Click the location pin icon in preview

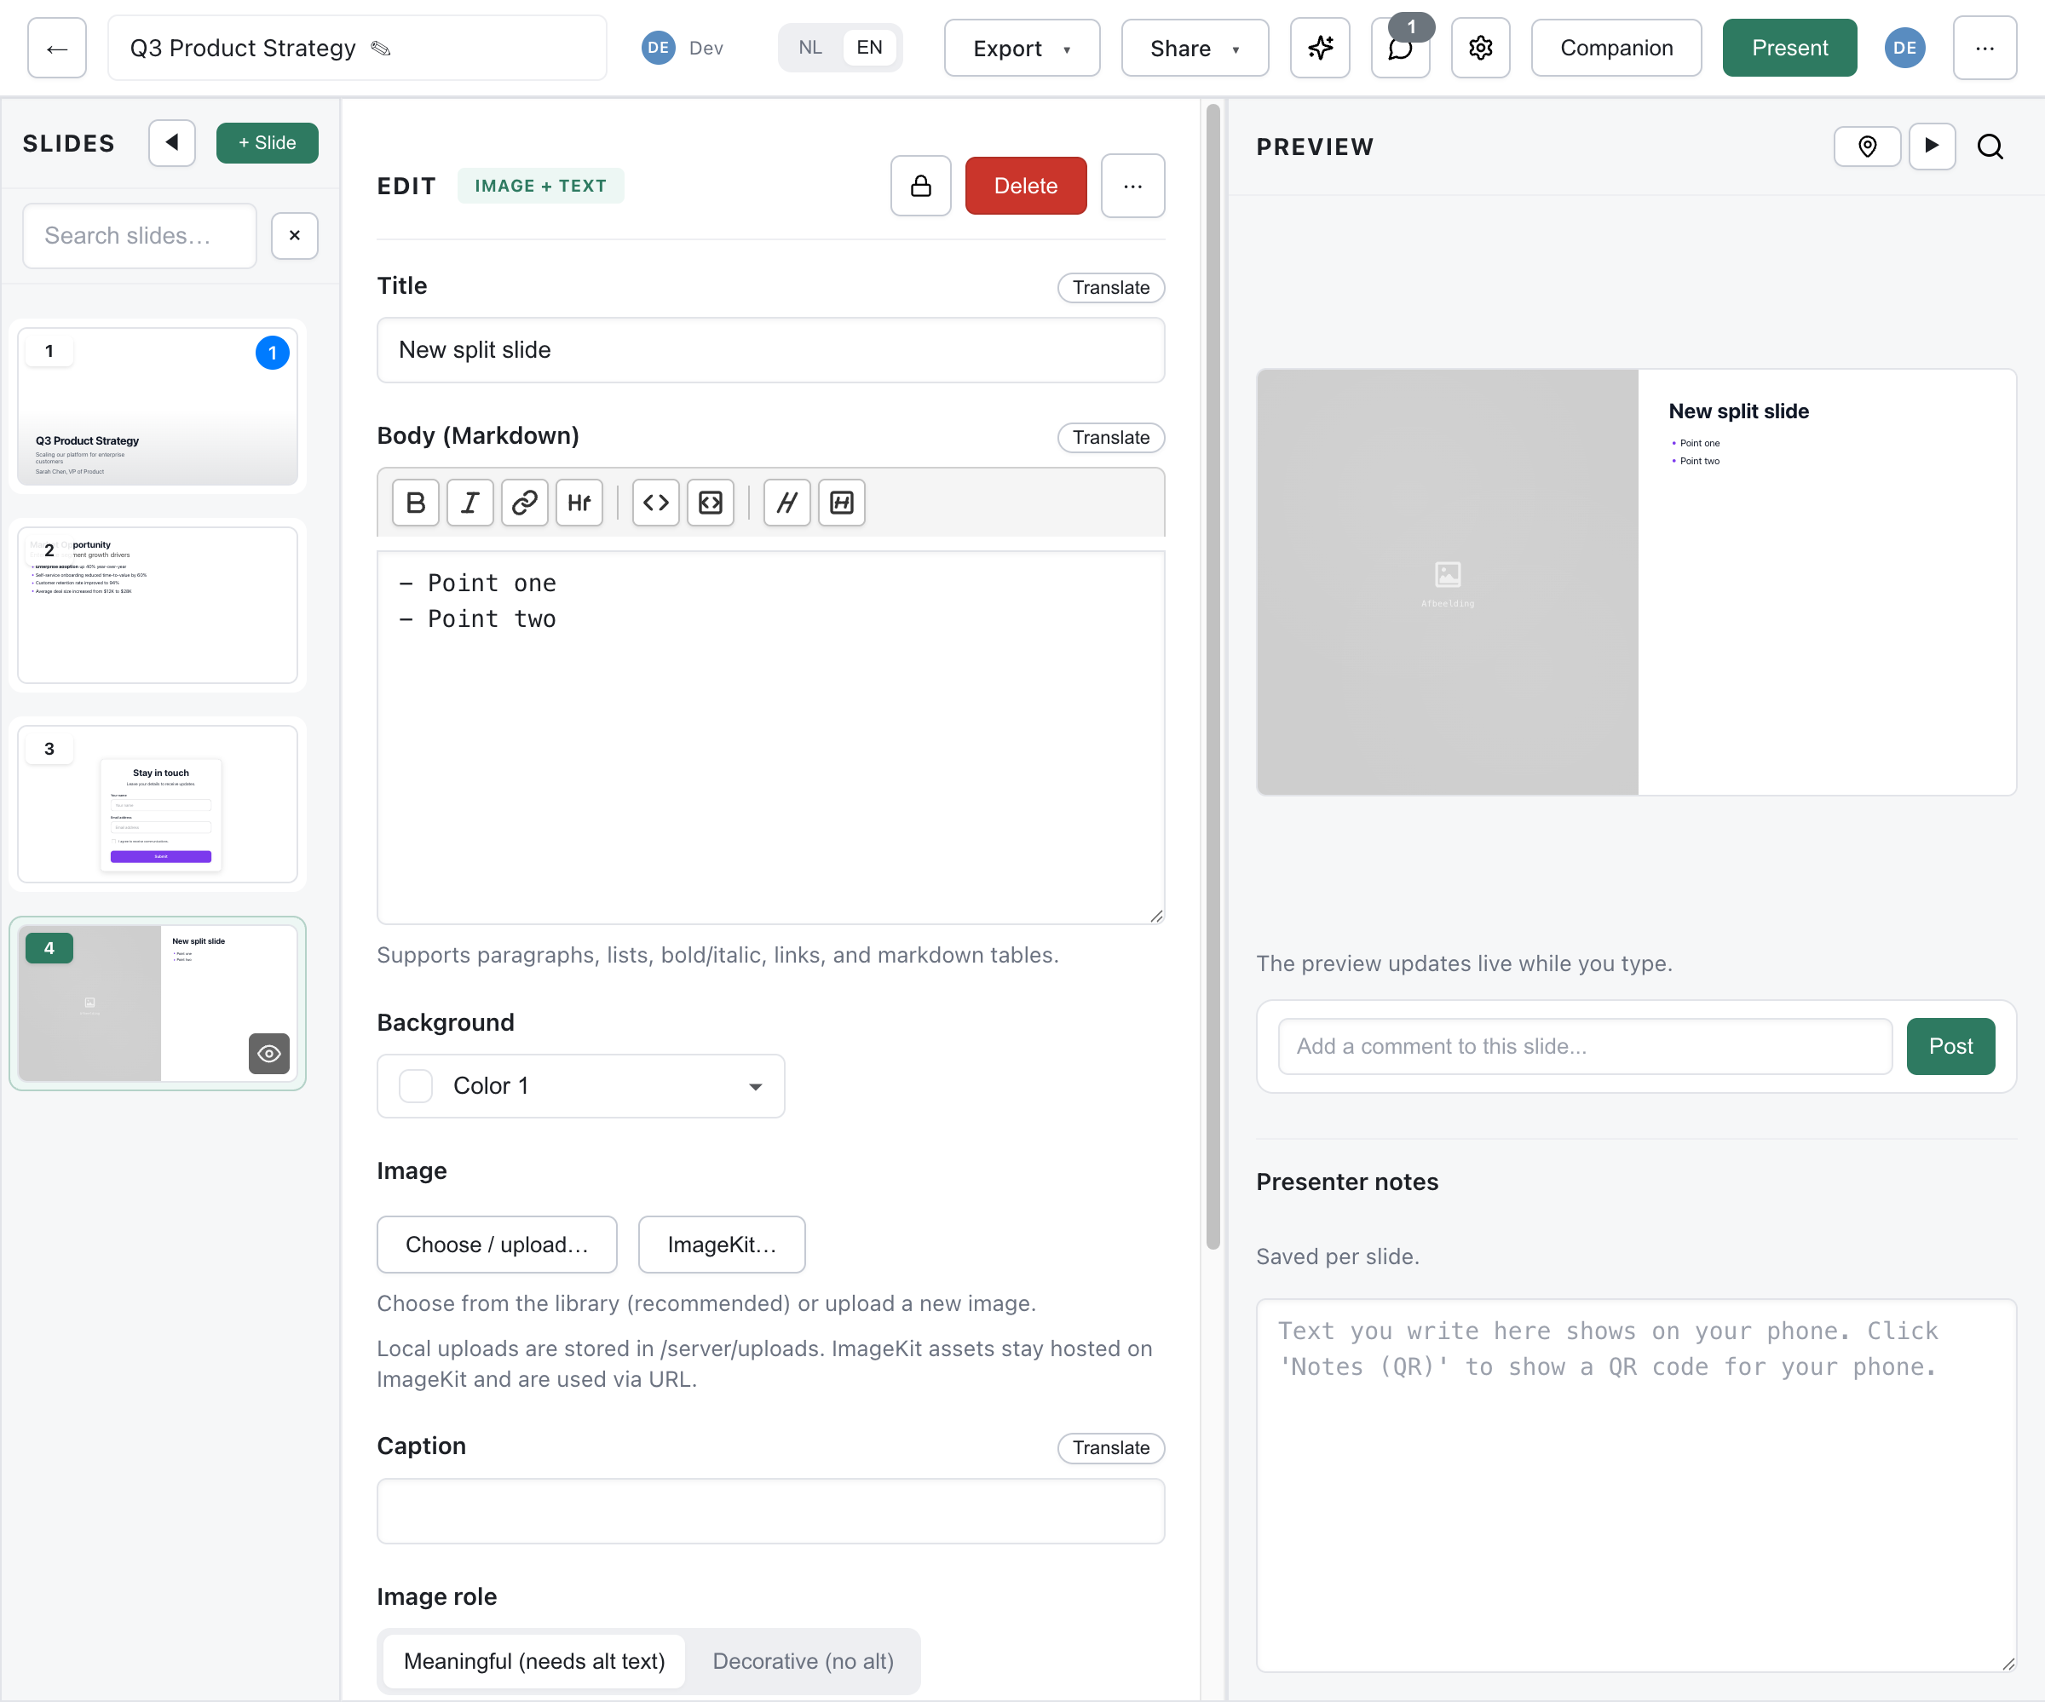click(1867, 146)
